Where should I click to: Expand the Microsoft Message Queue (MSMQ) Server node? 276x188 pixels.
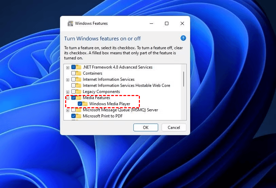coord(68,110)
